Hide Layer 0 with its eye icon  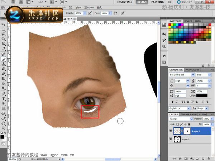tap(171, 139)
